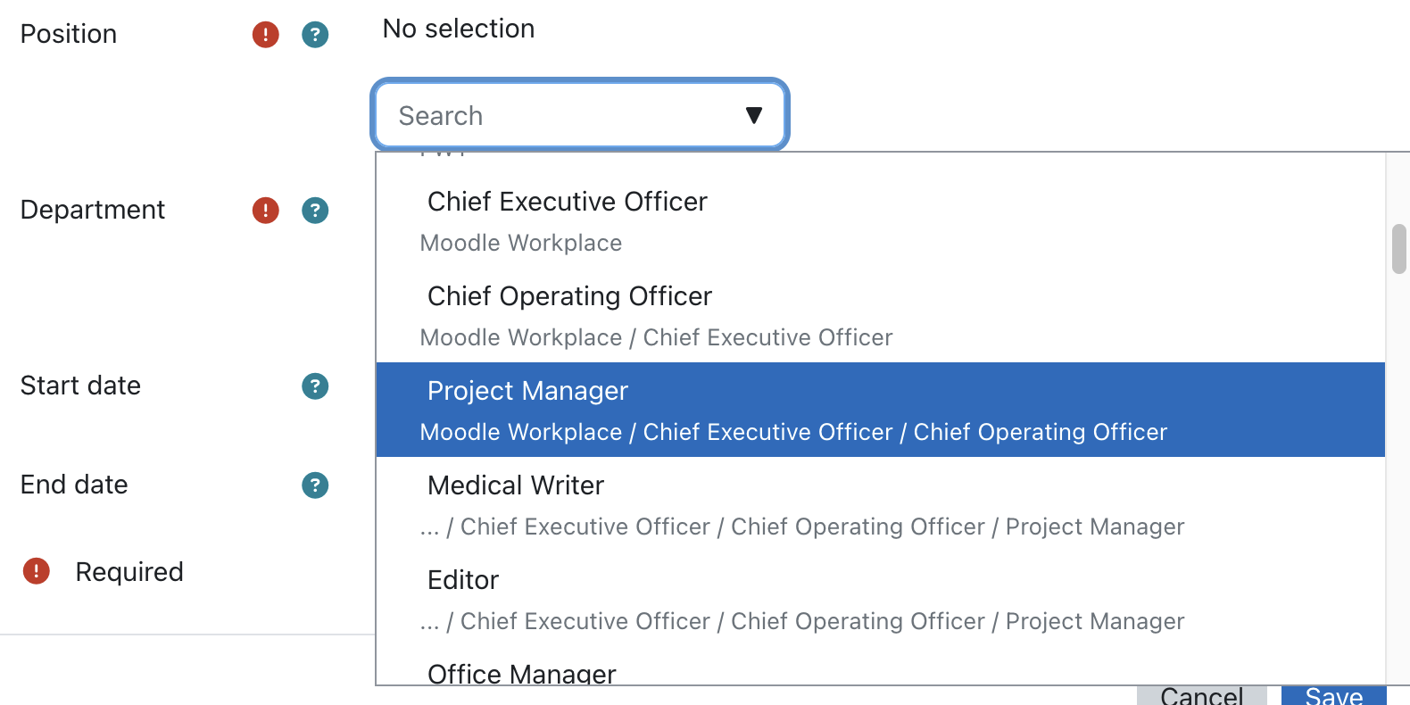Viewport: 1410px width, 705px height.
Task: Focus the Position Search input field
Action: point(580,115)
